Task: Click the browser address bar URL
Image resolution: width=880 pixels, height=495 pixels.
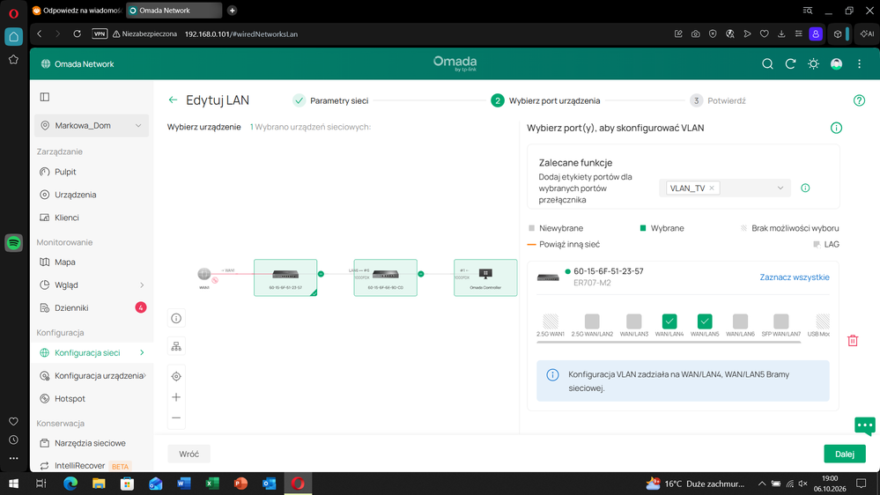Action: [241, 33]
